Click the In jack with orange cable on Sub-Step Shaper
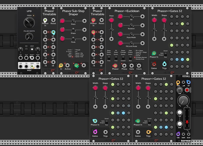 coord(61,65)
